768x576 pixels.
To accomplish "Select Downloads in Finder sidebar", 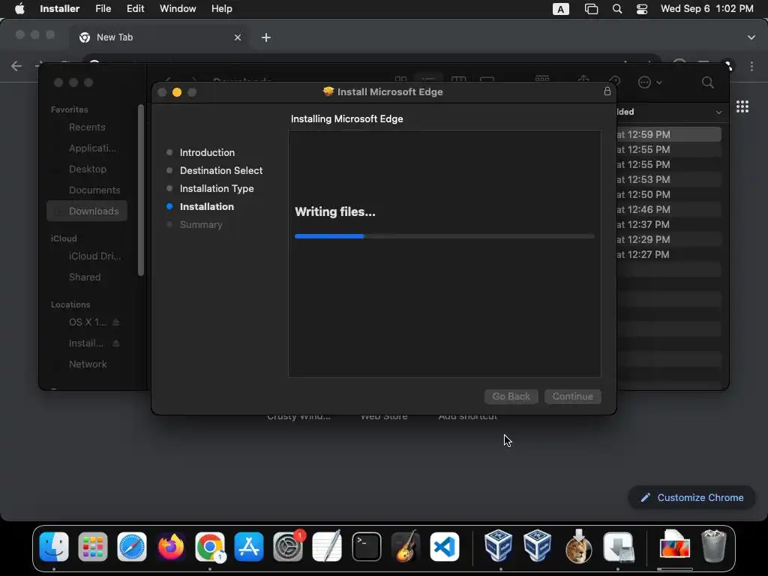I will pos(87,211).
